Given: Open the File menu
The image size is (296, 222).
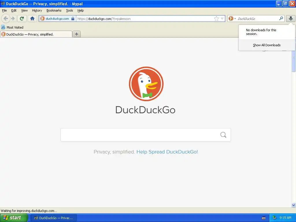Looking at the screenshot, I should (4, 10).
